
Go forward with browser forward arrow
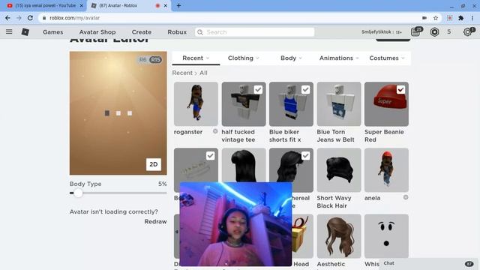coord(19,18)
